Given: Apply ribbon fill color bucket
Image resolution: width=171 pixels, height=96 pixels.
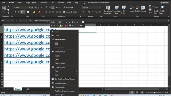Looking at the screenshot, I should [34, 12].
